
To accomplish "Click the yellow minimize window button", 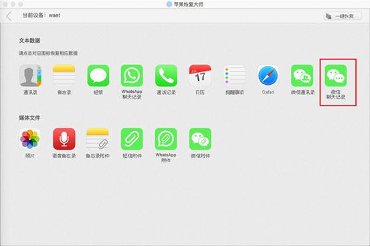I will [x=13, y=4].
